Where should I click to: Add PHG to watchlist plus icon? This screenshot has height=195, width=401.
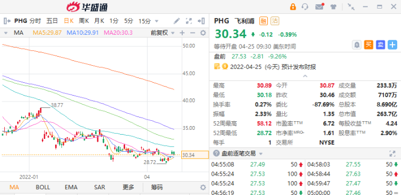pos(392,45)
